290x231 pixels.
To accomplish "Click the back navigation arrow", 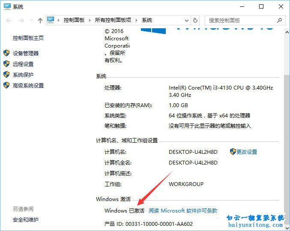I will coord(9,21).
